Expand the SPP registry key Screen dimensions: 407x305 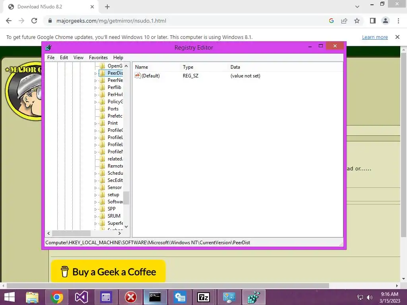pos(95,209)
